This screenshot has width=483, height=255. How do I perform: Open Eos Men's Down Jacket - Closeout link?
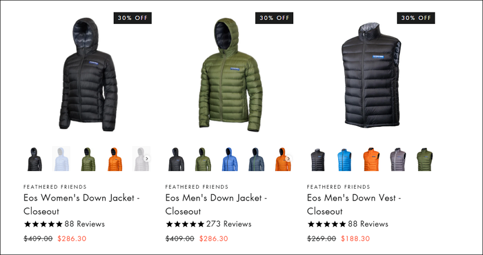(216, 205)
